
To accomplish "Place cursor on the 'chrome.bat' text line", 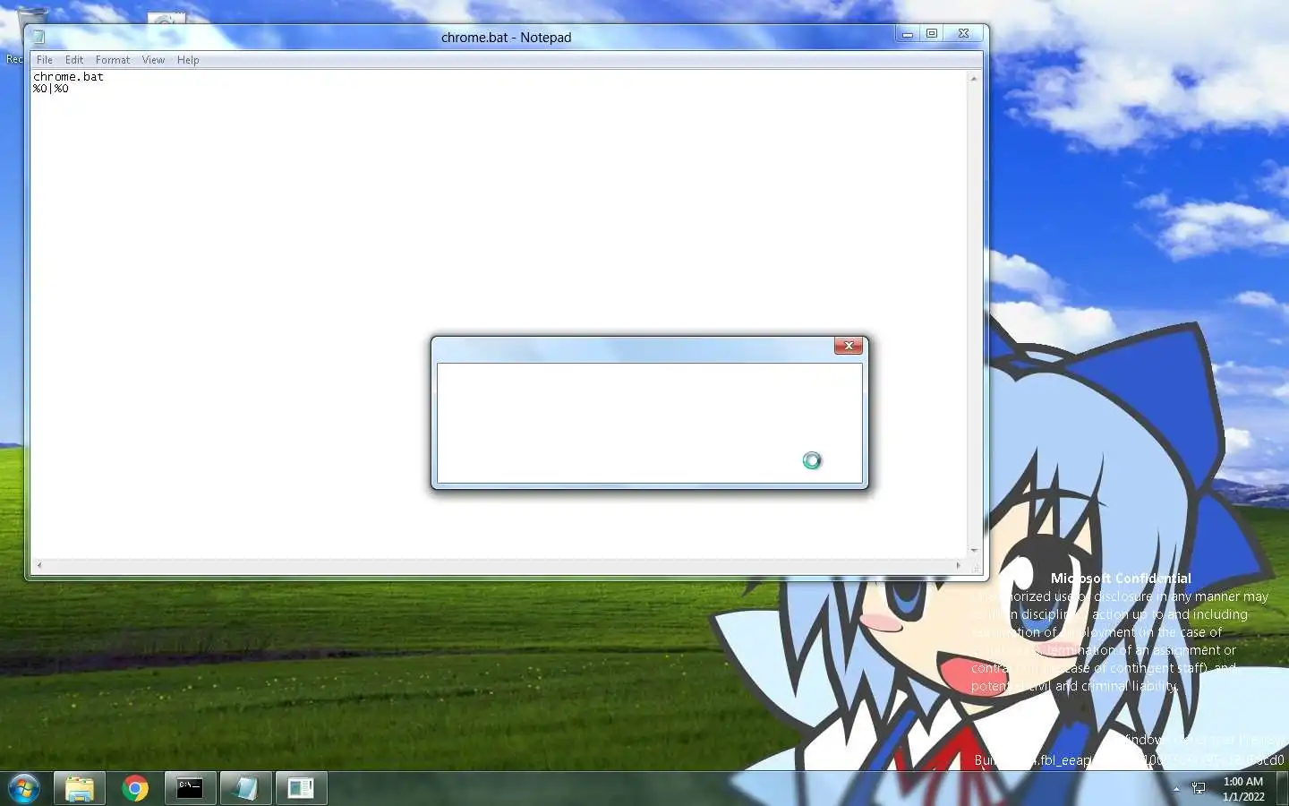I will (x=68, y=77).
